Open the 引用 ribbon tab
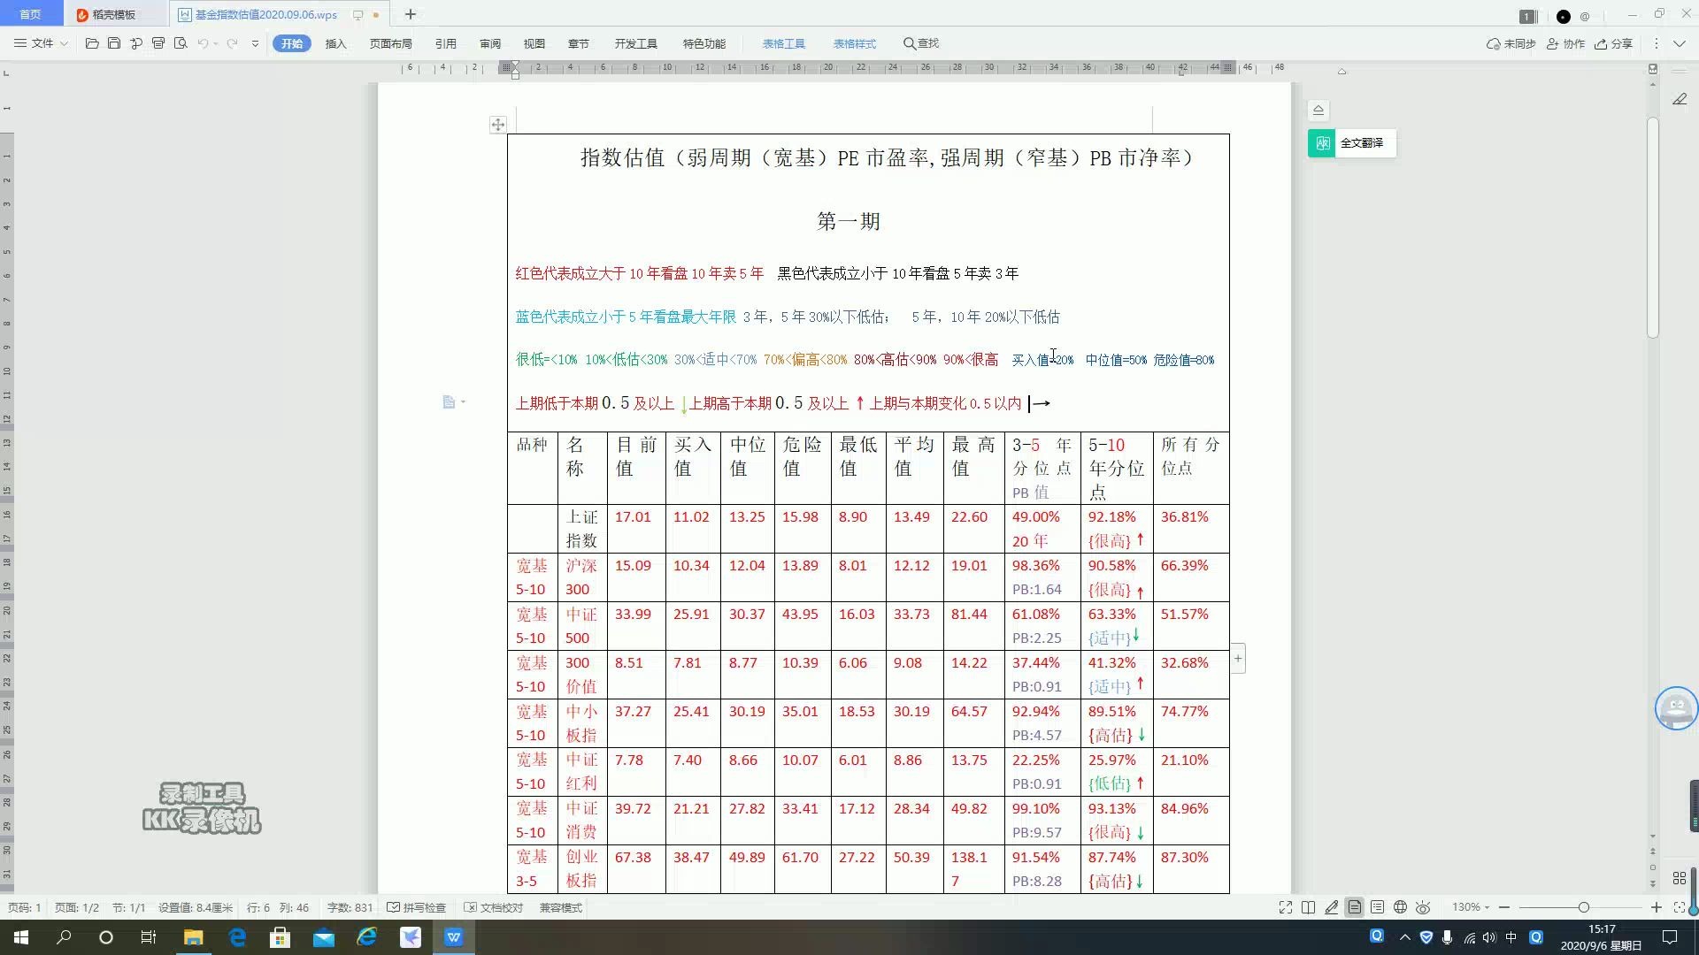 446,43
